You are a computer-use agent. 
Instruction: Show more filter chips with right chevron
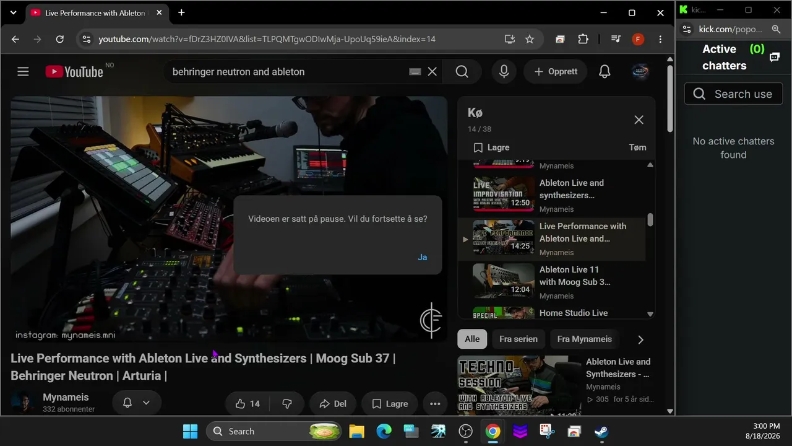click(x=640, y=339)
